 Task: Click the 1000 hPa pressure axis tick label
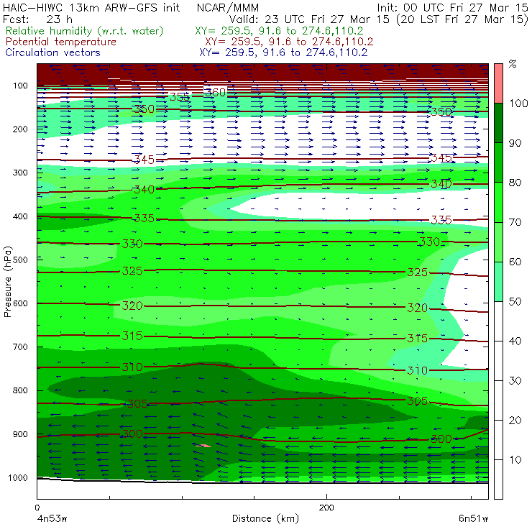tap(18, 477)
